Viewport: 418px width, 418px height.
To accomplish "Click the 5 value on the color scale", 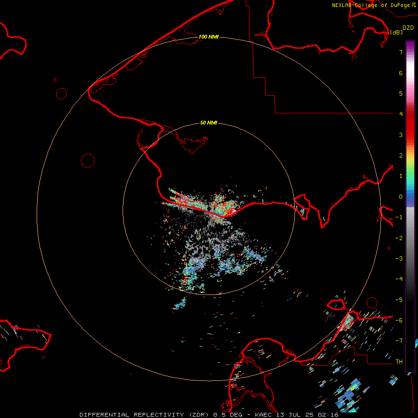I will click(401, 93).
